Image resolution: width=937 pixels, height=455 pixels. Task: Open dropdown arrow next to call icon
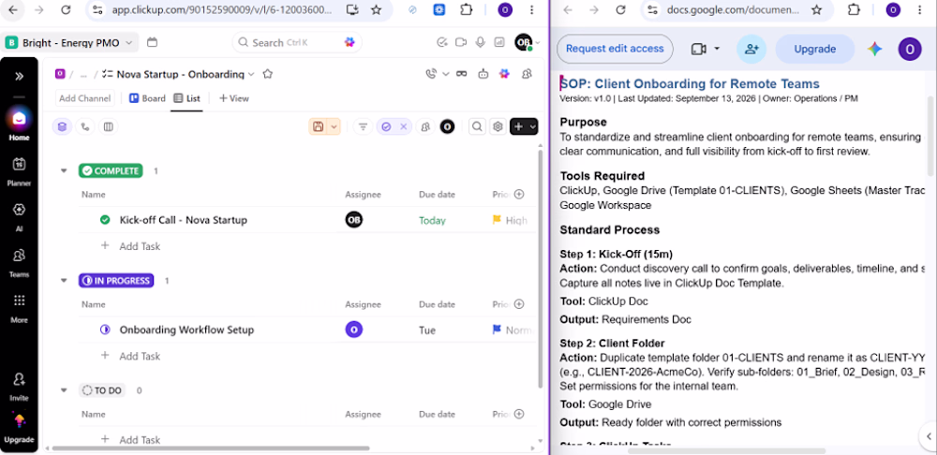coord(445,74)
